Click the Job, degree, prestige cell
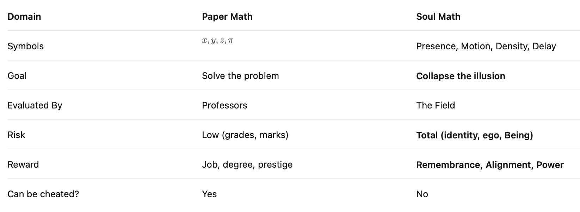The height and width of the screenshot is (212, 580). [x=247, y=164]
